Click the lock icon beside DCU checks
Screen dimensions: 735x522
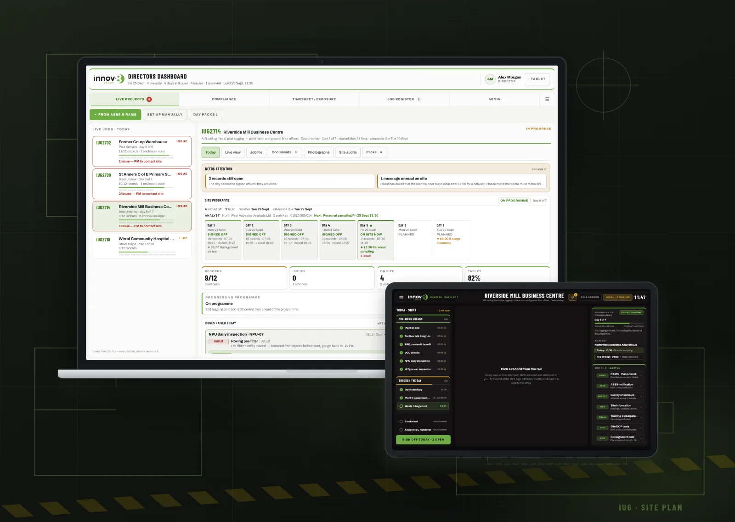445,353
